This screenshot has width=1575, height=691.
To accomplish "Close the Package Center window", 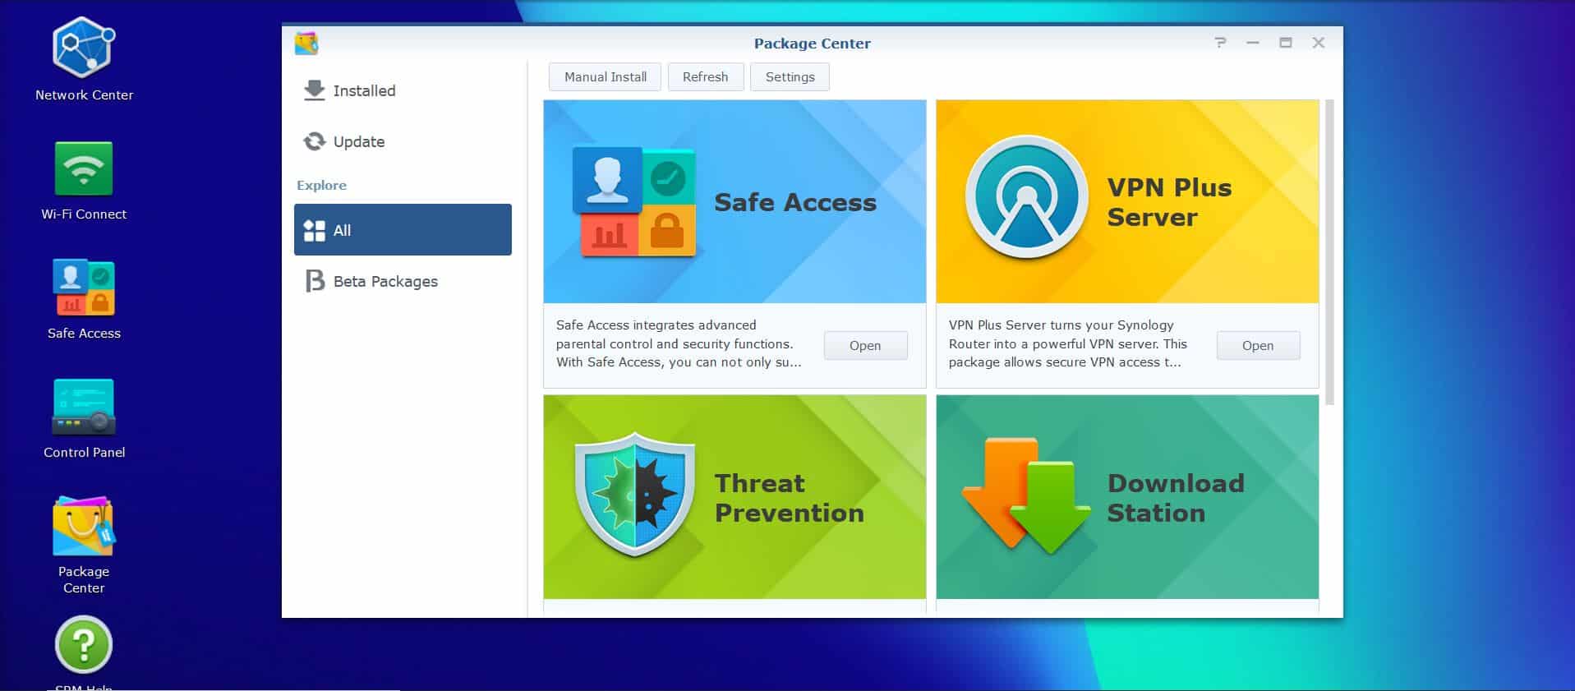I will (x=1319, y=43).
